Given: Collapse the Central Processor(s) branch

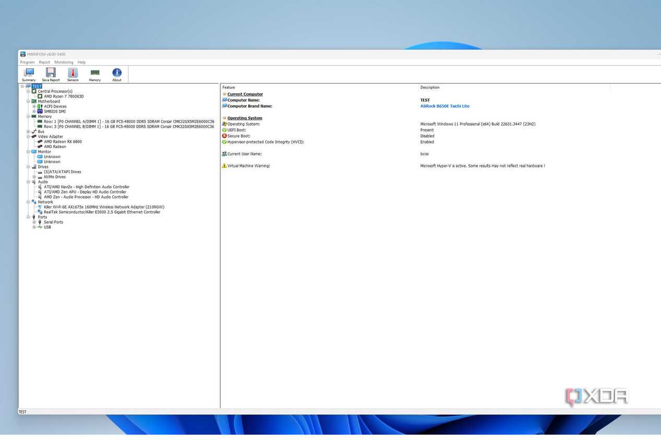Looking at the screenshot, I should click(28, 91).
